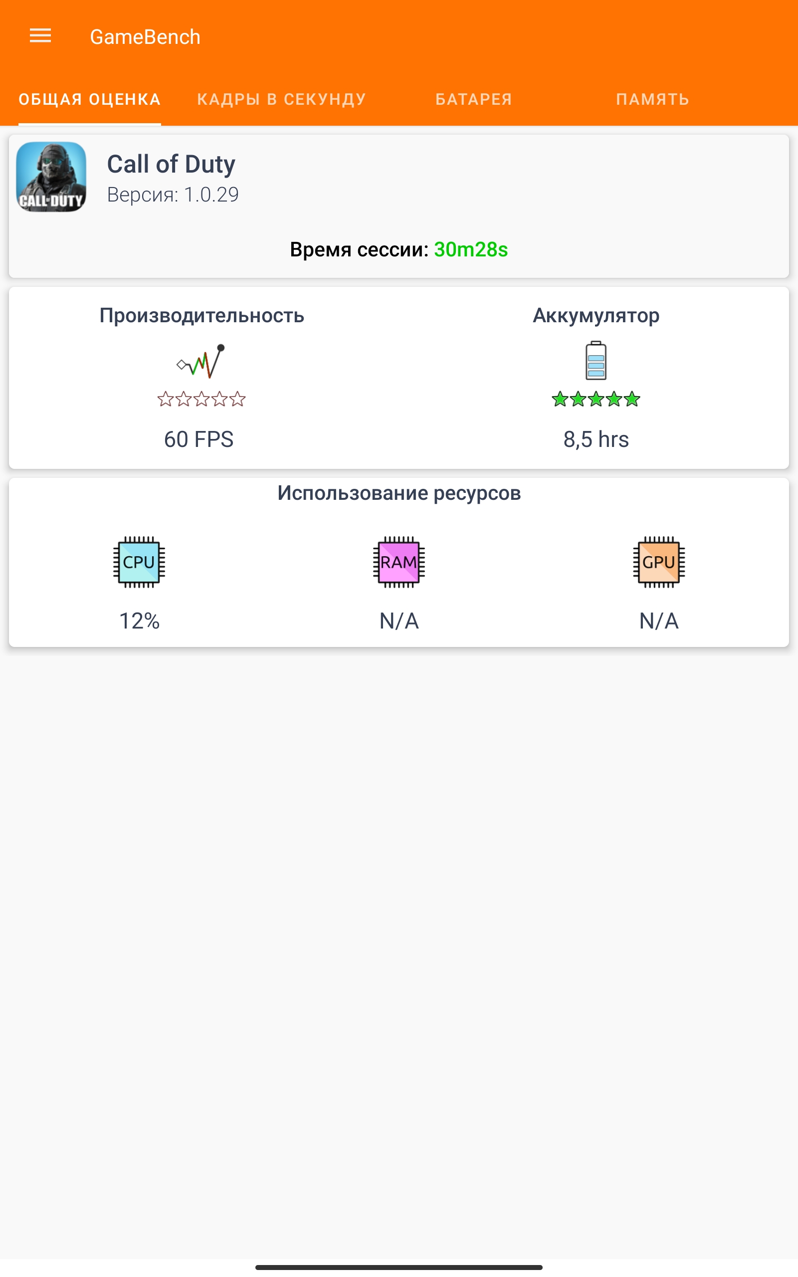Click the battery icon under Аккумулятор

[x=596, y=361]
